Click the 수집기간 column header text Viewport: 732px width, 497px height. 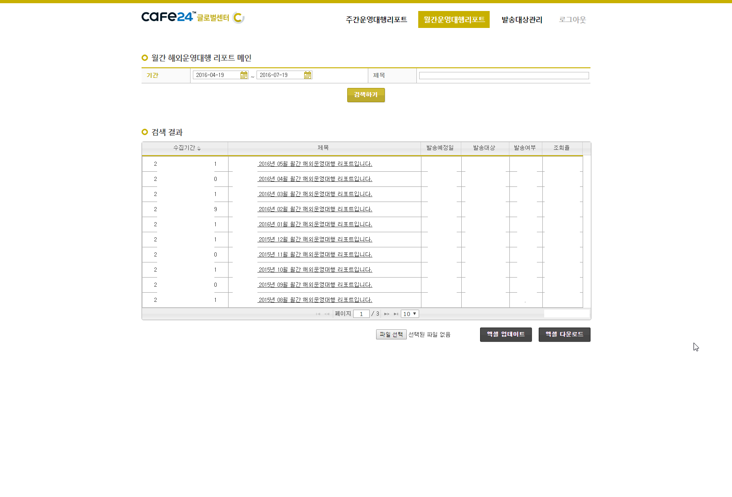tap(184, 148)
